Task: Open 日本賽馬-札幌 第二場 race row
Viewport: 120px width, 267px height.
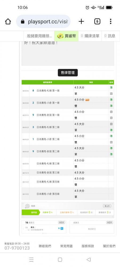Action: pyautogui.click(x=48, y=127)
